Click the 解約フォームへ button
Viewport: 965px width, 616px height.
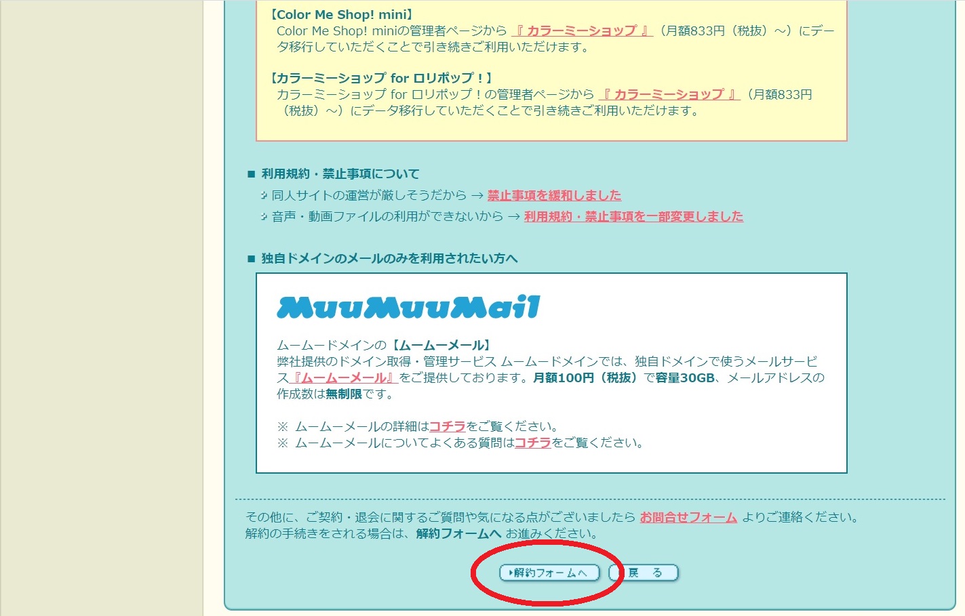(549, 573)
